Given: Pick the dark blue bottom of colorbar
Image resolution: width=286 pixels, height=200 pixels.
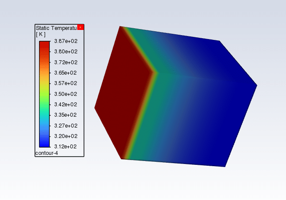Looking at the screenshot, I should (44, 143).
